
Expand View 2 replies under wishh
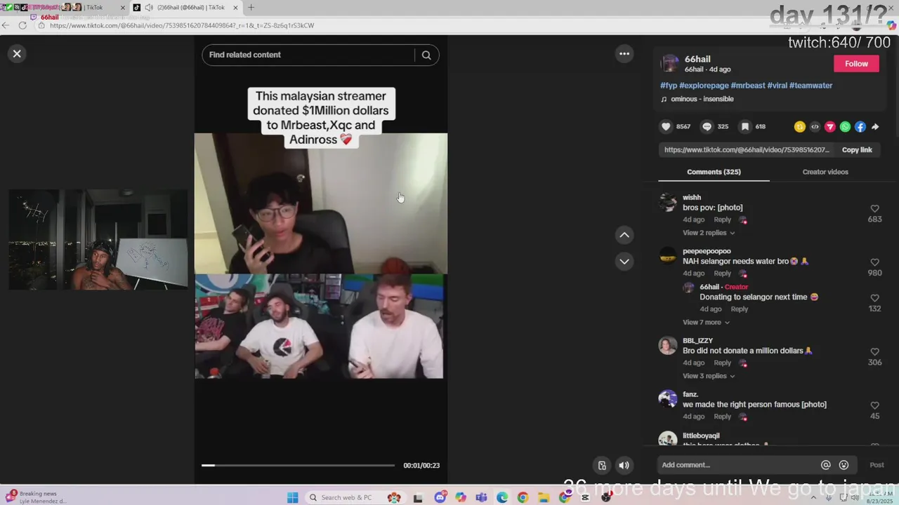click(x=709, y=233)
